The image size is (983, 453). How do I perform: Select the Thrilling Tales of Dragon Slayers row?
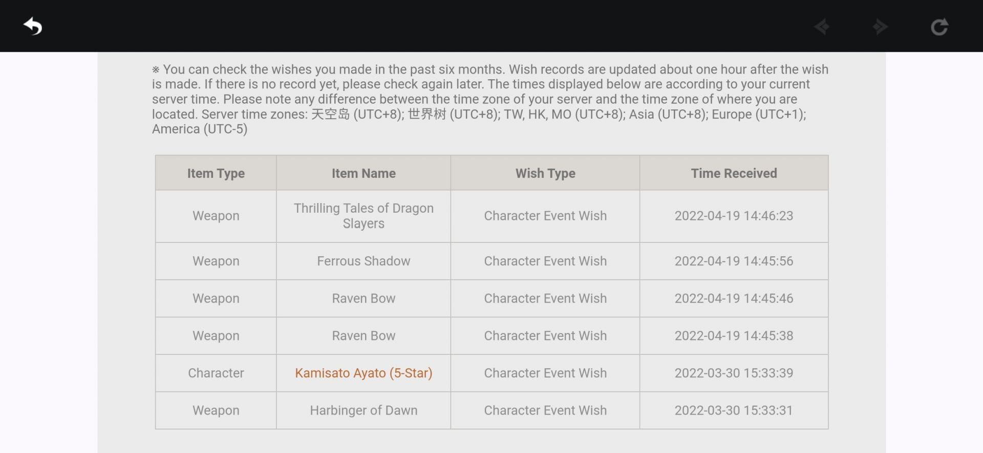click(x=363, y=216)
